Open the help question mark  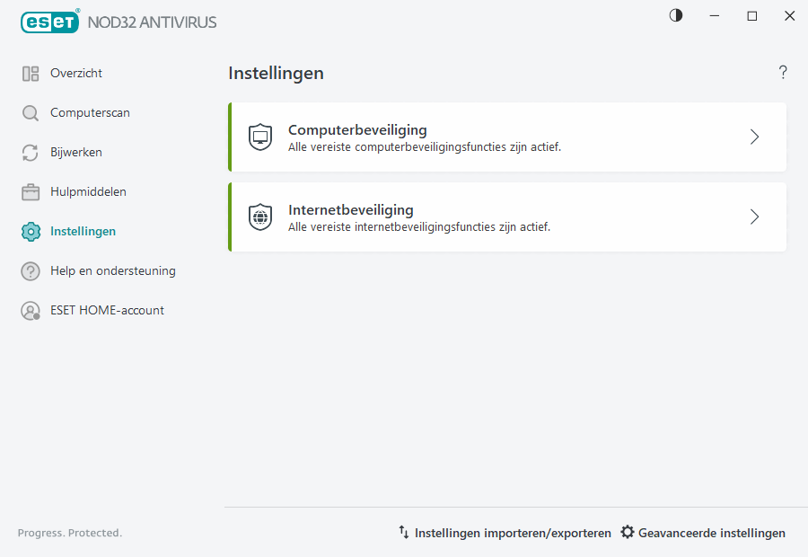(782, 72)
